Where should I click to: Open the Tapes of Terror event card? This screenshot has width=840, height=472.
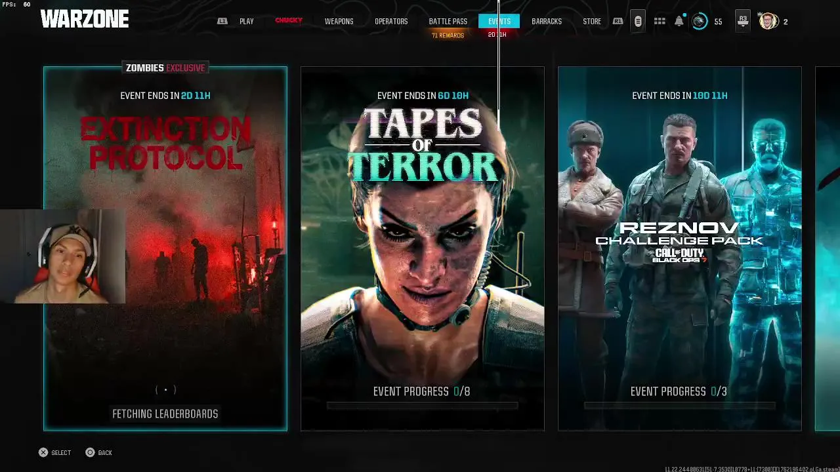tap(423, 248)
